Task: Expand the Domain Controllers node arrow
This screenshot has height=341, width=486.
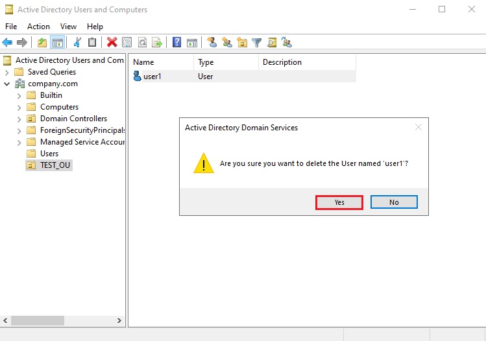Action: click(x=19, y=119)
